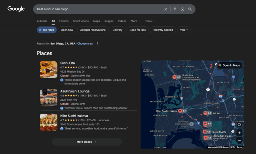The height and width of the screenshot is (154, 256).
Task: Clear the search box text
Action: tap(166, 9)
